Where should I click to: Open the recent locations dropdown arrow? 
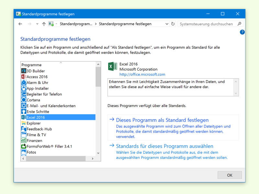coord(37,24)
